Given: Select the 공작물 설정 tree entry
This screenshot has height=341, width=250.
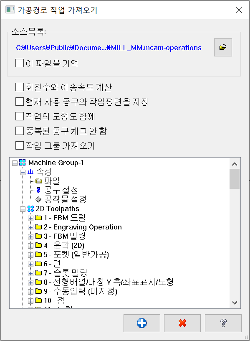Looking at the screenshot, I should [x=66, y=199].
